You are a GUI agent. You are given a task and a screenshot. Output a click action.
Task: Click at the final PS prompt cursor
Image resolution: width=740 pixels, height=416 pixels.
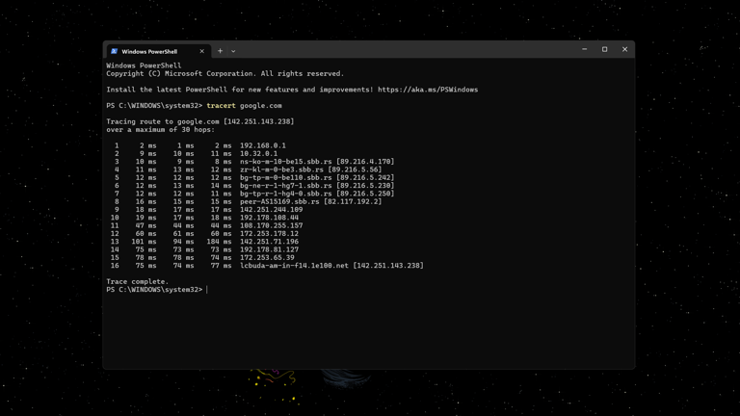(207, 290)
